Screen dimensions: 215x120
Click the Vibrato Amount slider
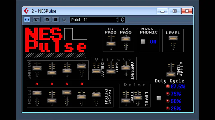pyautogui.click(x=126, y=68)
